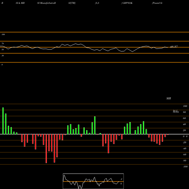Click the tallest green bar in MR histogram
This screenshot has height=189, width=189.
tap(3, 121)
